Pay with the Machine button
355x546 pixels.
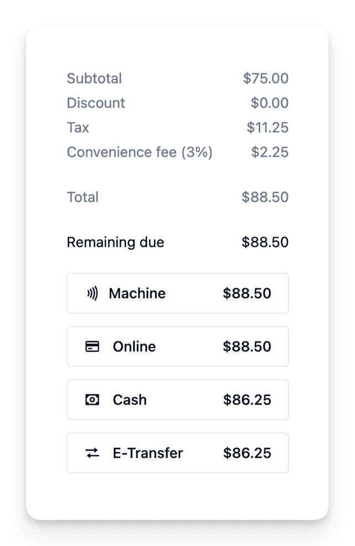pos(177,293)
